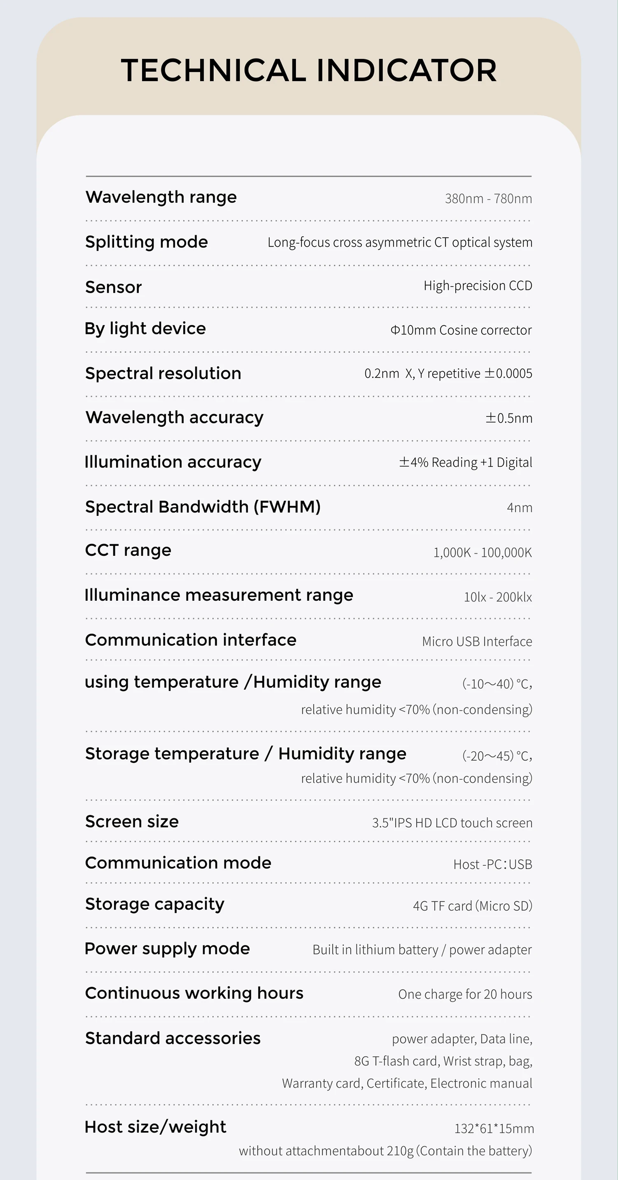Screen dimensions: 618x1180
Task: Select the Continuous working hours label
Action: (194, 994)
